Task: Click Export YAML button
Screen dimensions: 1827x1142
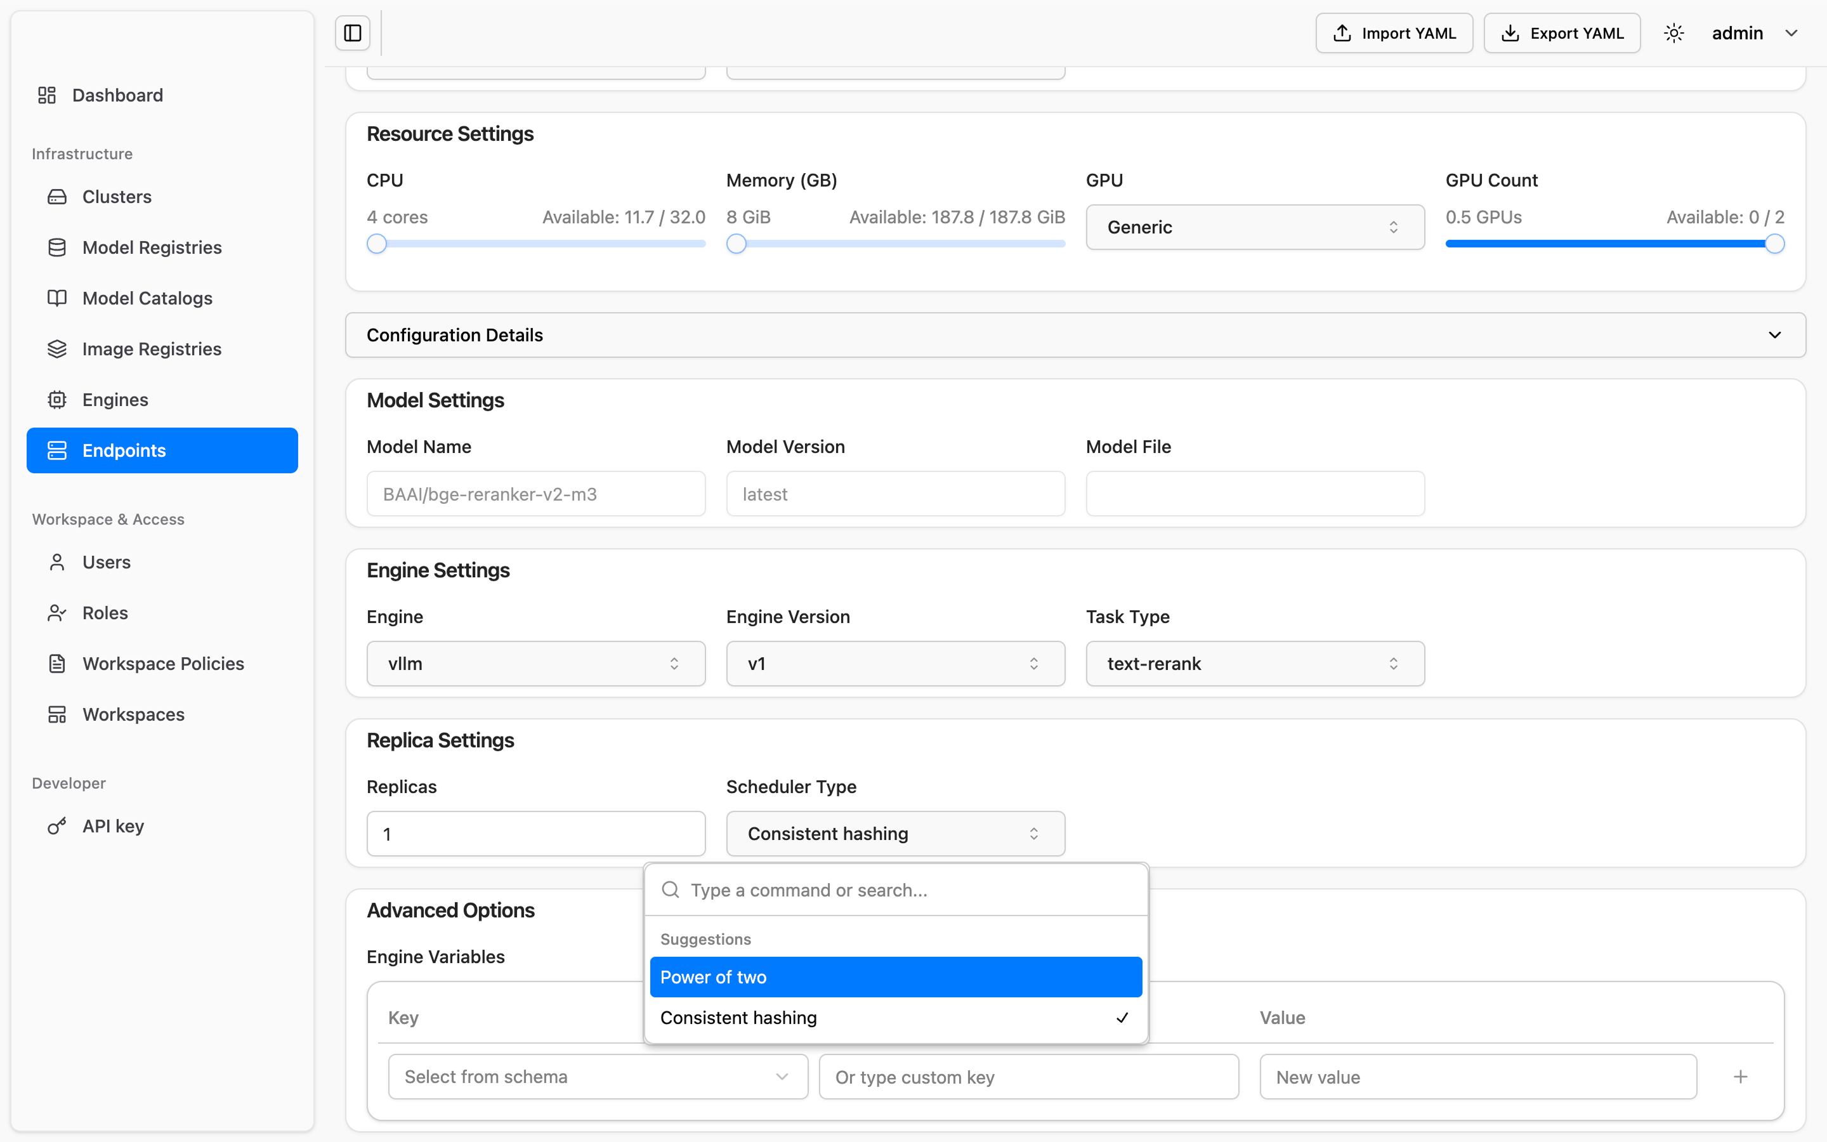Action: click(1561, 33)
